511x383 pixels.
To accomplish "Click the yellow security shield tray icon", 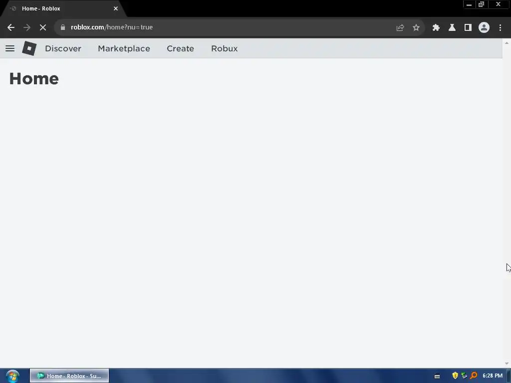I will click(x=455, y=376).
